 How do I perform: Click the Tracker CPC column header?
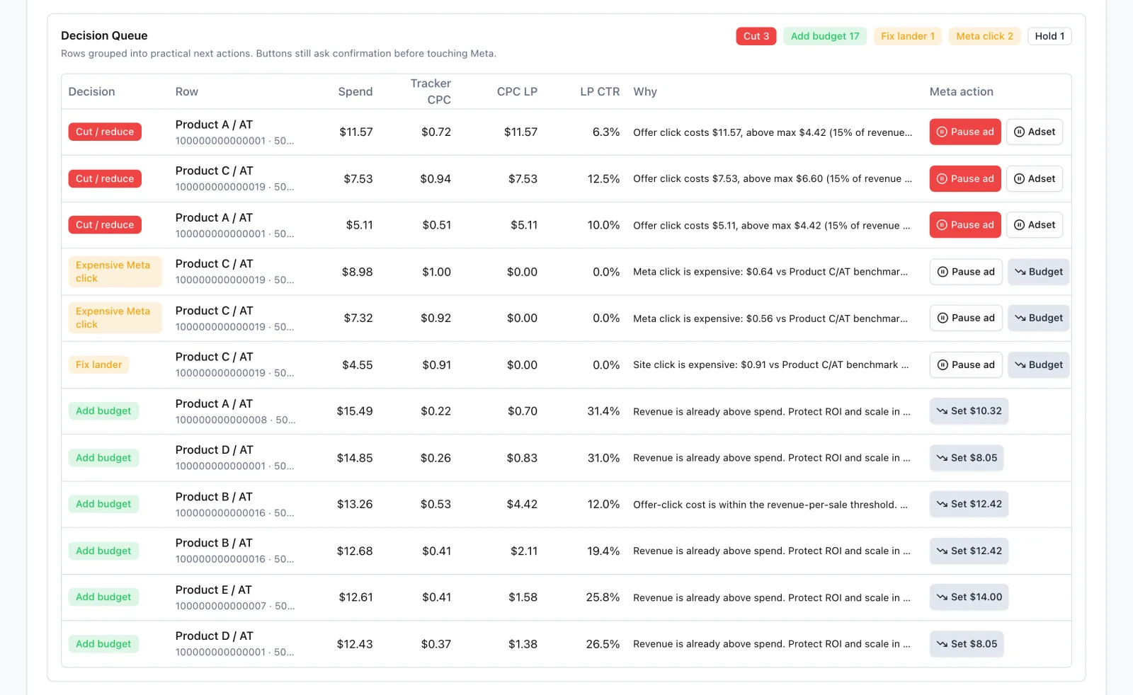tap(431, 92)
